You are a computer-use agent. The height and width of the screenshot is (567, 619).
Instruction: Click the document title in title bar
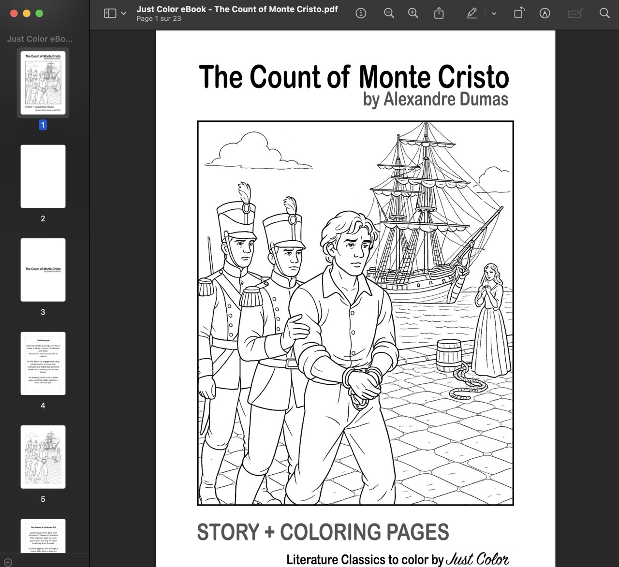tap(237, 9)
